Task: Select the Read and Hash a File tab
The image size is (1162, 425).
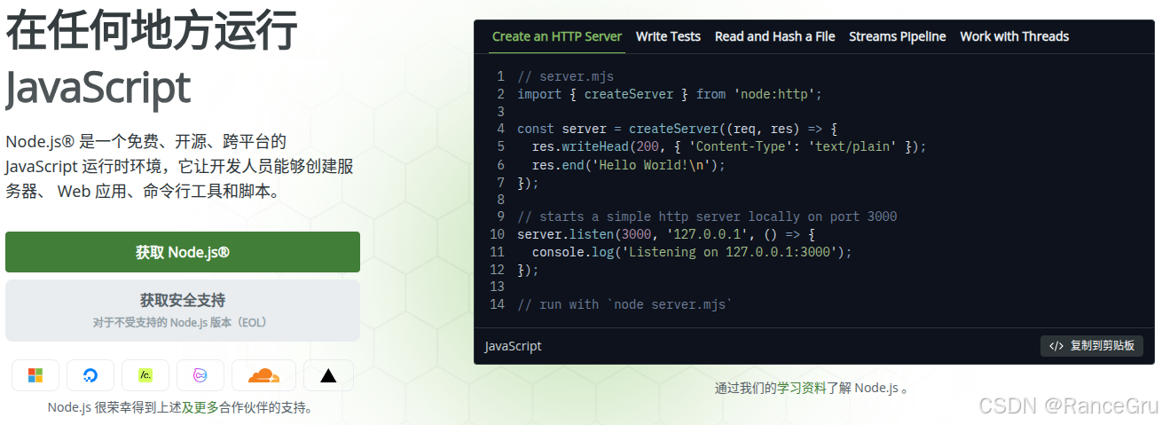Action: point(774,36)
